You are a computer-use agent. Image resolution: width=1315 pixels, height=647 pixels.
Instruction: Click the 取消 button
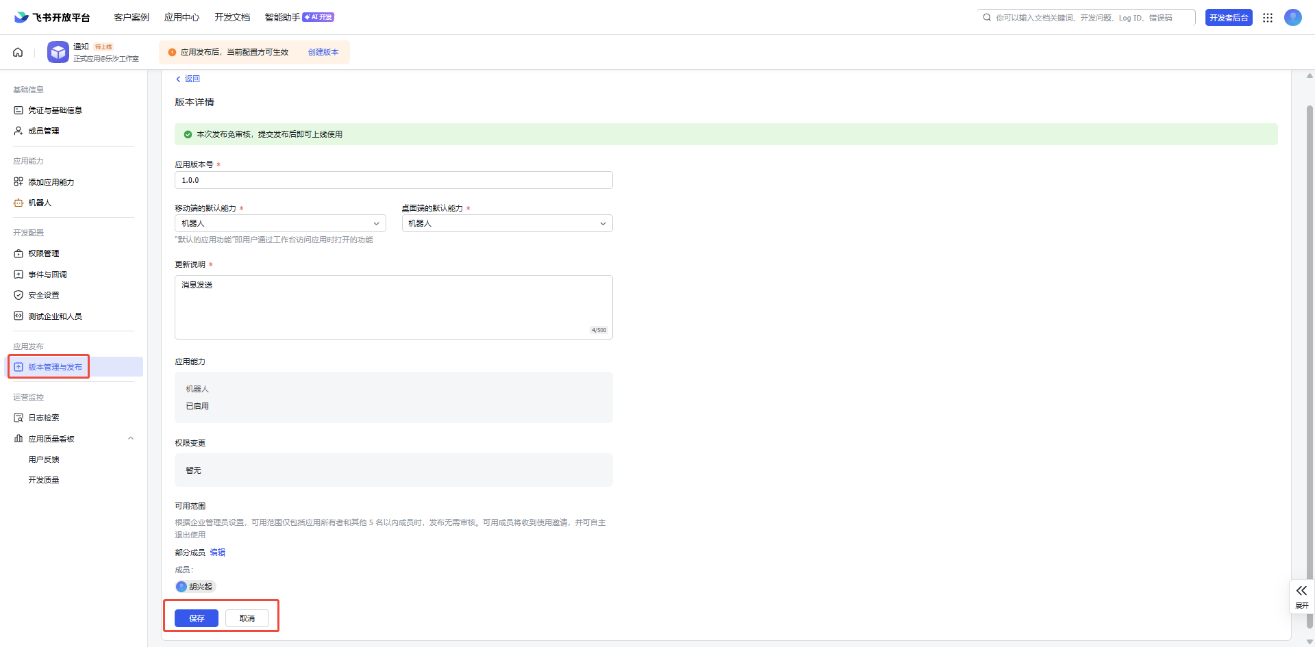coord(247,618)
